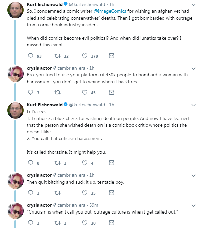Like the tweet showing 178 likes
This screenshot has width=203, height=228.
coord(85,56)
